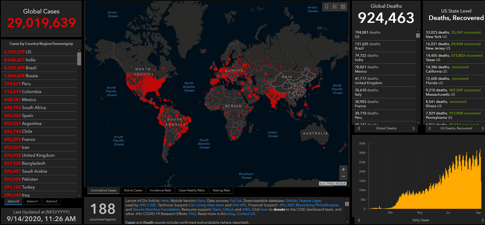
Task: Go to next panel right of US Deaths, Recovered
Action: [x=483, y=128]
